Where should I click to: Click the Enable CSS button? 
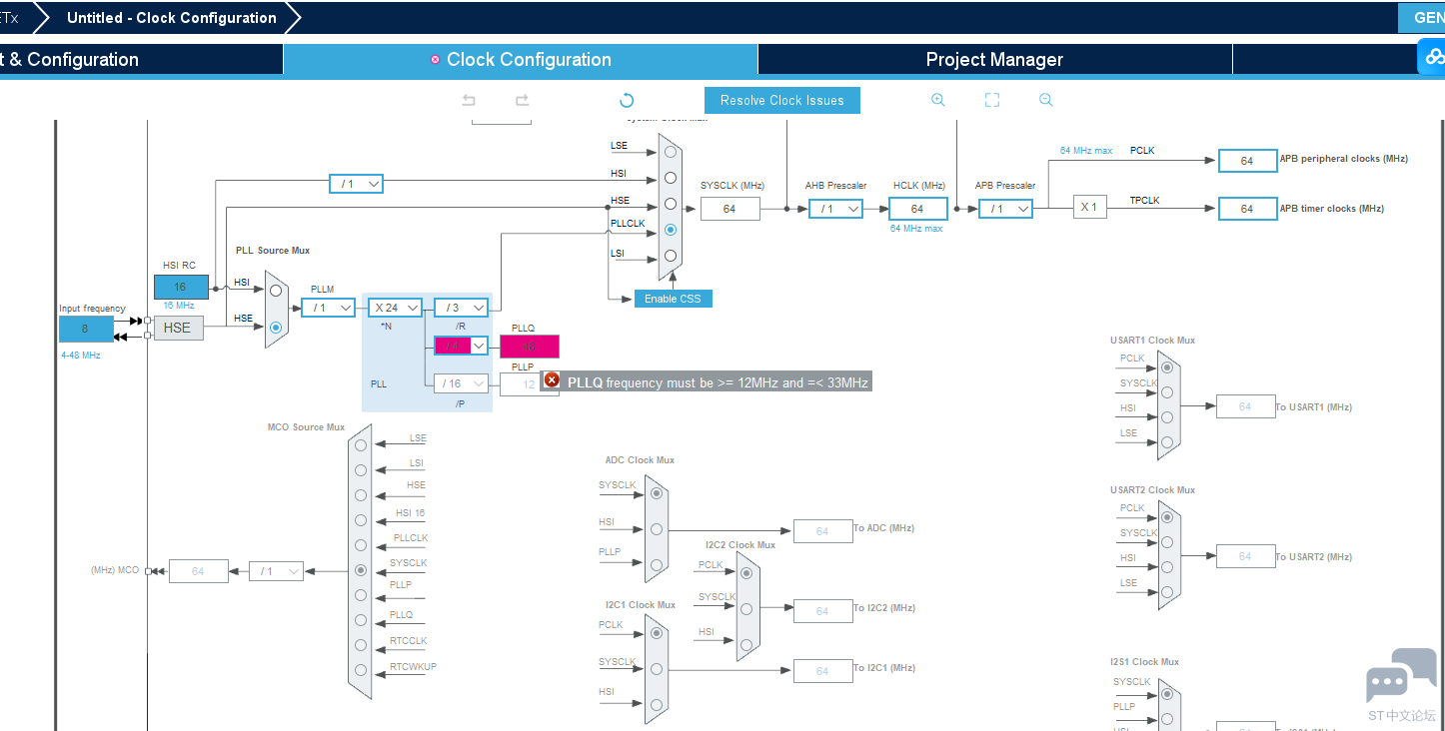coord(674,299)
